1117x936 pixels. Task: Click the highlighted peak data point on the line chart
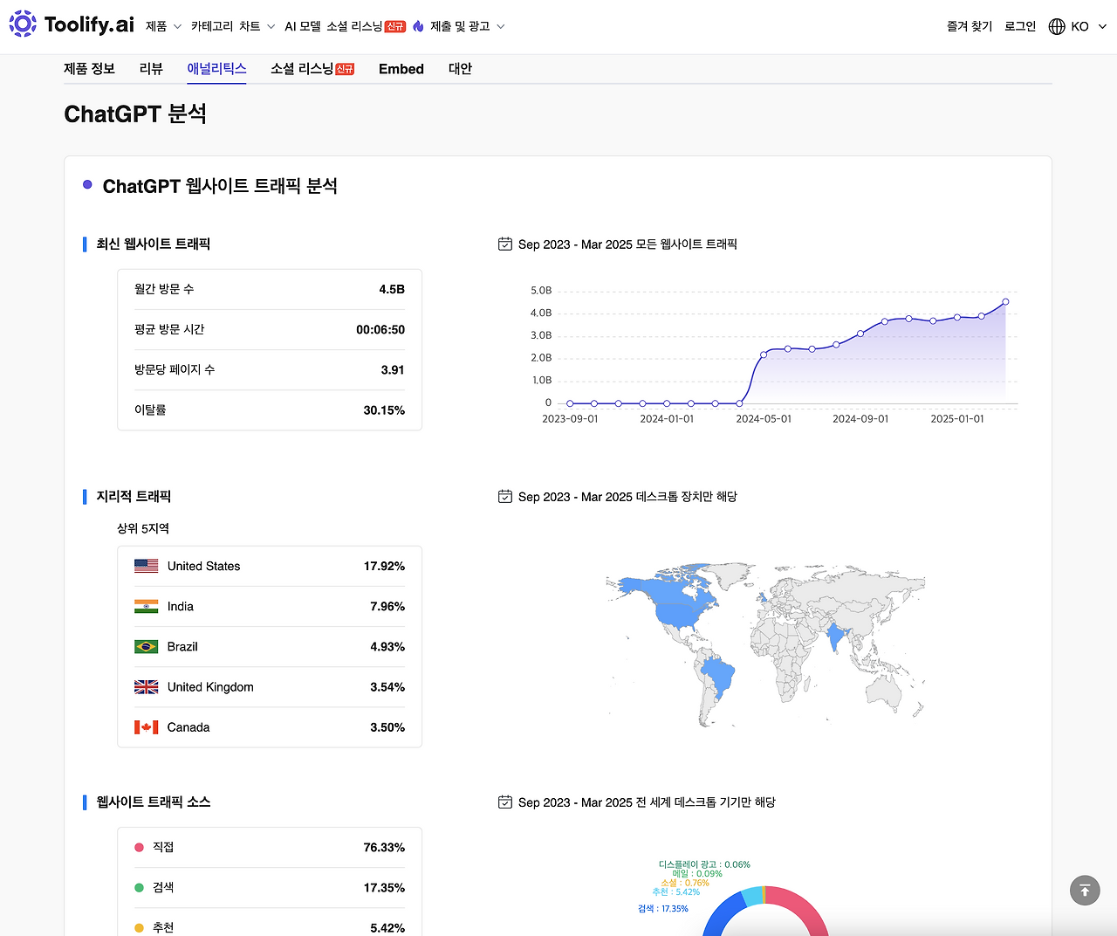tap(1005, 300)
